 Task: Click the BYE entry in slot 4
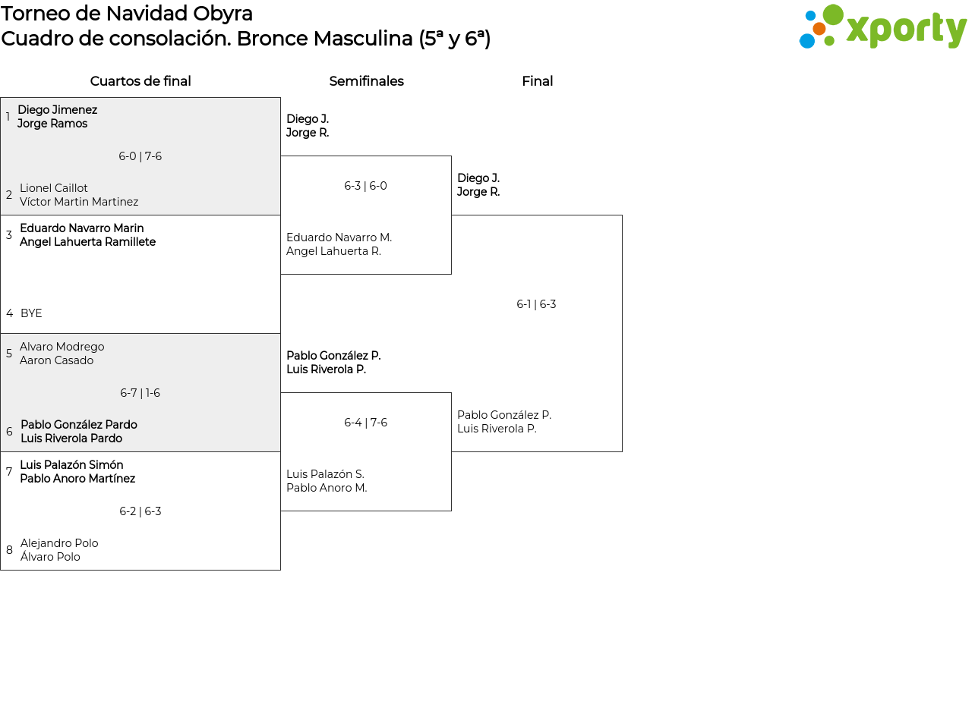tap(31, 313)
